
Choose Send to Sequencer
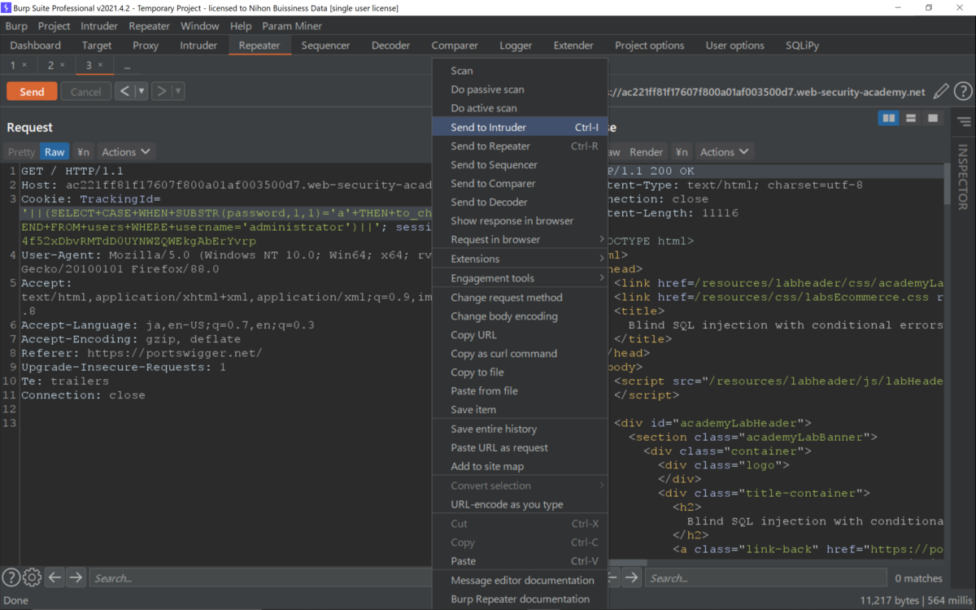[520, 164]
